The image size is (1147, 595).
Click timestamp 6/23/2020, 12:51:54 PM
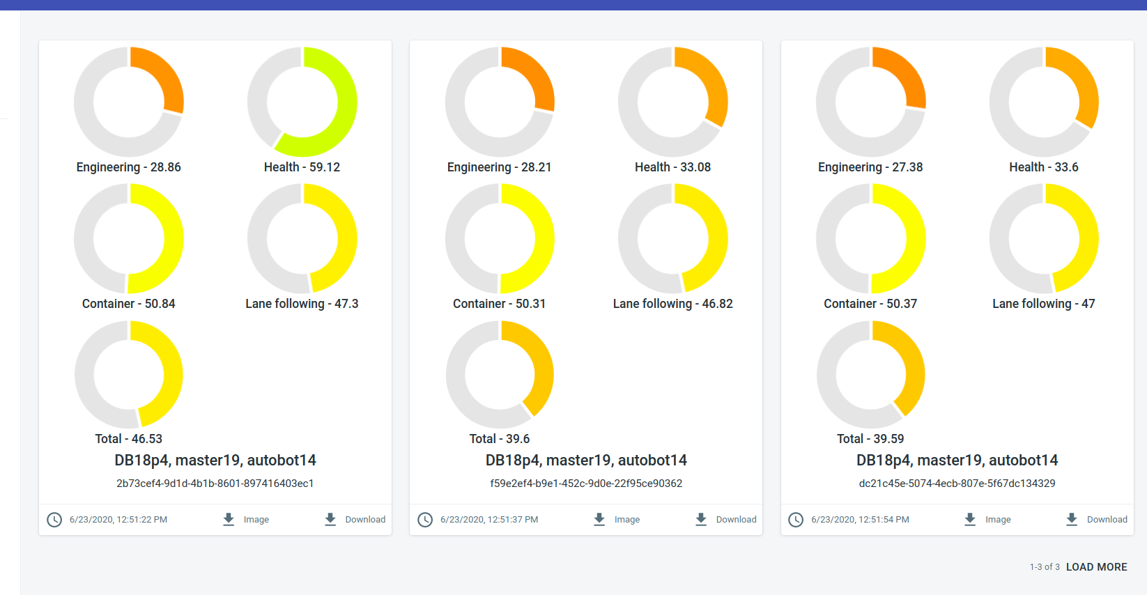(860, 520)
